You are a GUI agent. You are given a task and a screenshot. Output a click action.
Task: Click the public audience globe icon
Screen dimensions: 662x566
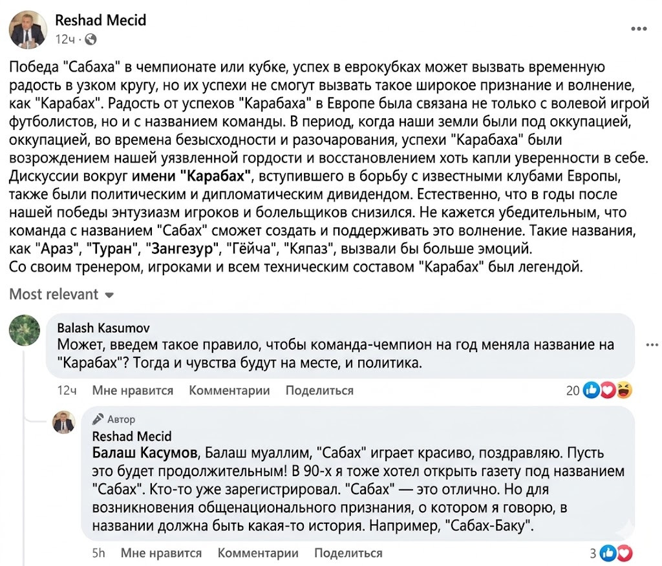[x=91, y=39]
